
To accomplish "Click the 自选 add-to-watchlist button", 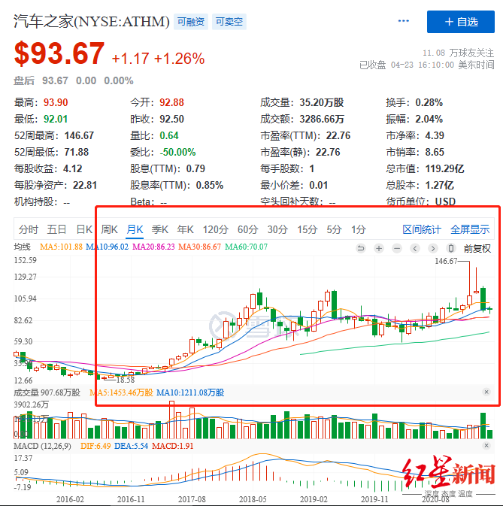I will [x=460, y=22].
